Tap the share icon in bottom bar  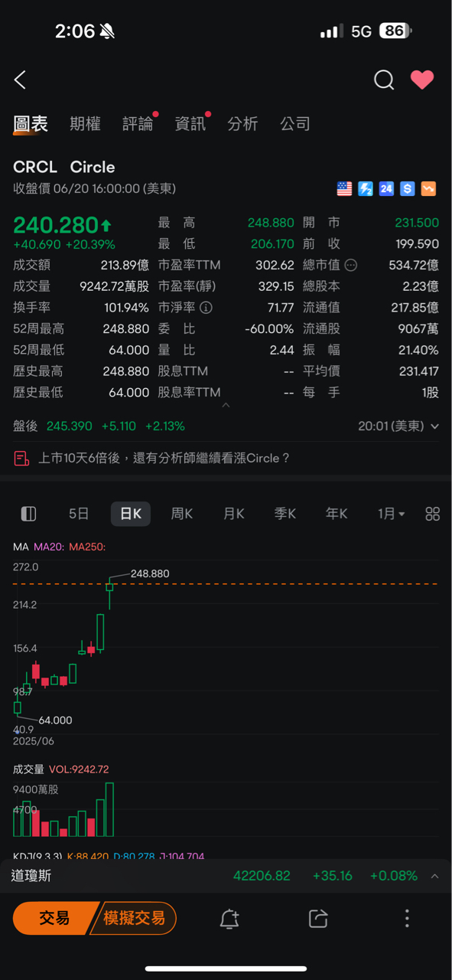coord(318,919)
